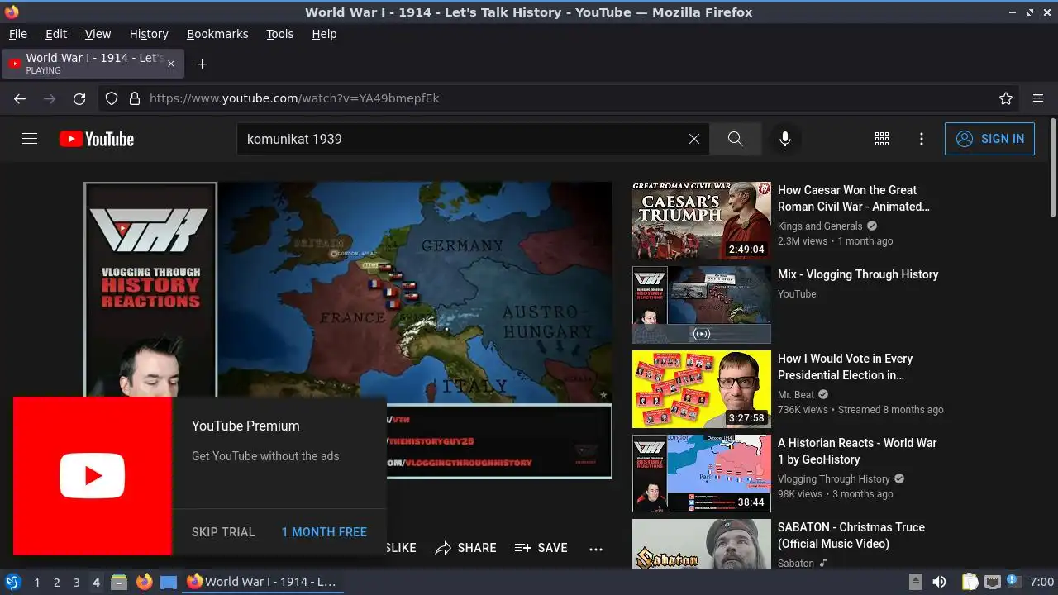Image resolution: width=1058 pixels, height=595 pixels.
Task: Switch to workspace 4 in taskbar
Action: (96, 582)
